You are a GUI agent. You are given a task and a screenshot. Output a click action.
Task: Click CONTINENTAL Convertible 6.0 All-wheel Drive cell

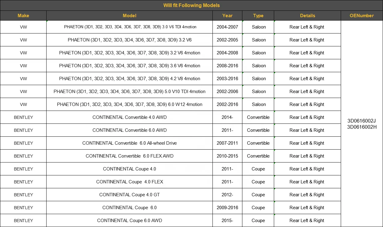point(130,143)
